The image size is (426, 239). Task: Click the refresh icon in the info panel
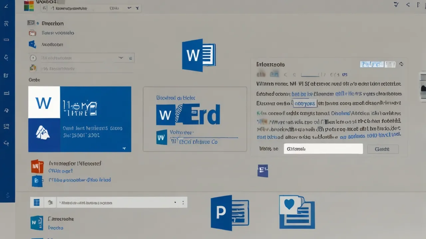[401, 64]
